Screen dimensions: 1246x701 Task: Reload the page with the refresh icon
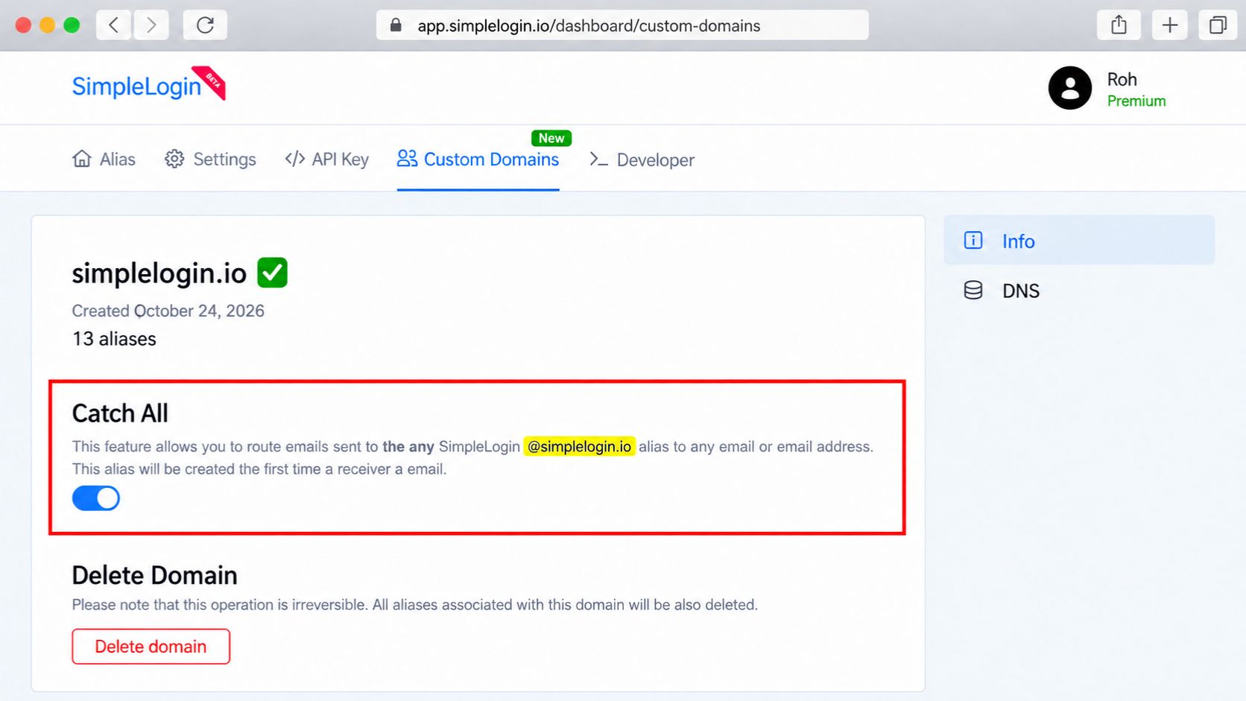pyautogui.click(x=205, y=25)
